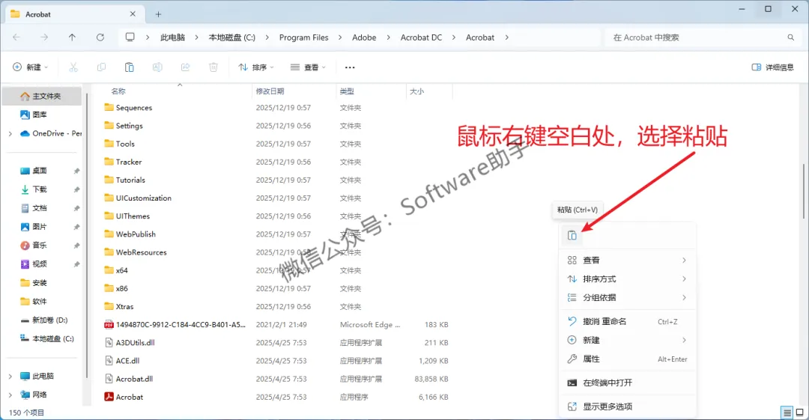Go up one folder level
This screenshot has height=420, width=809.
[x=72, y=37]
